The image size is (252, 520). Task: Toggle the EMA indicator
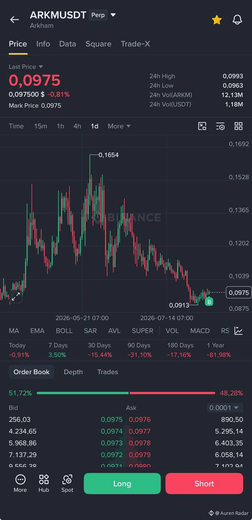[x=37, y=331]
